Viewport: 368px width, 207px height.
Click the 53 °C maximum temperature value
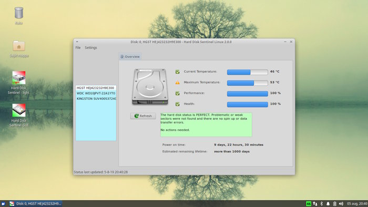274,82
